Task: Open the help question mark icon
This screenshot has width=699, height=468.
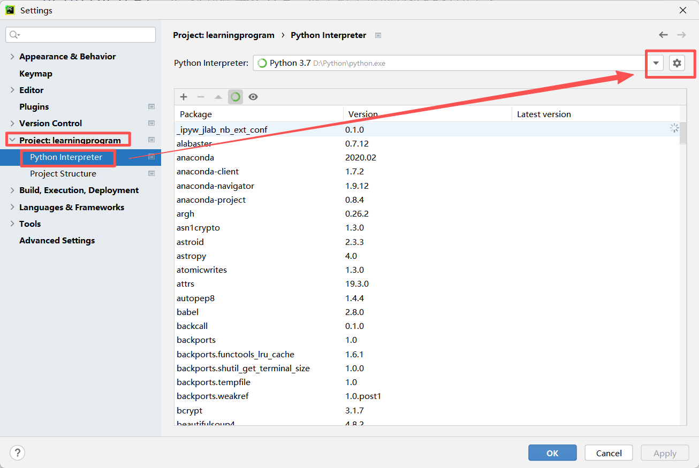Action: [18, 453]
